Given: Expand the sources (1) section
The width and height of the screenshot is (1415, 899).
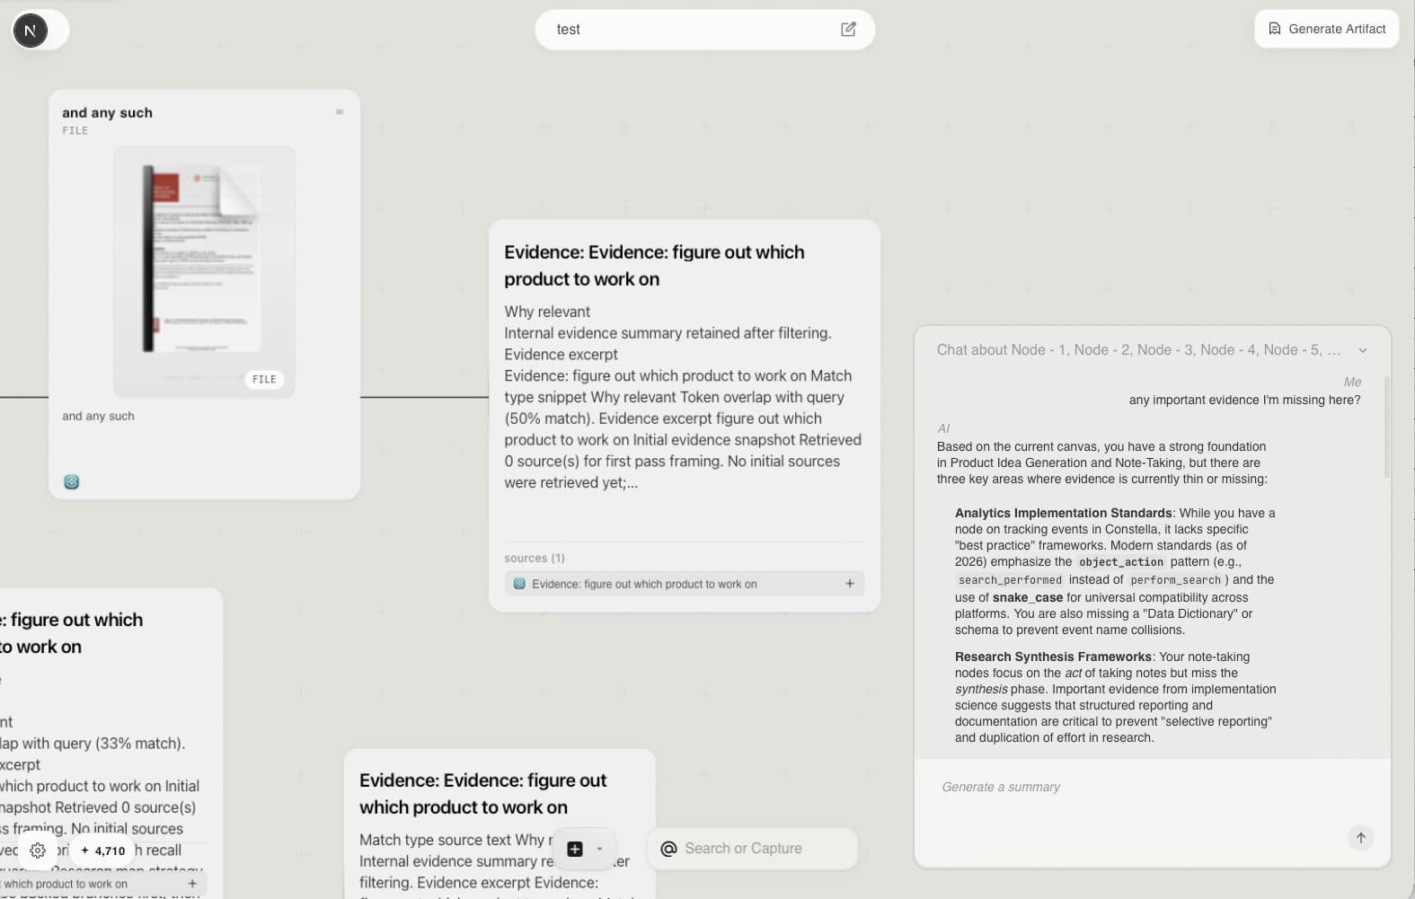Looking at the screenshot, I should point(535,558).
